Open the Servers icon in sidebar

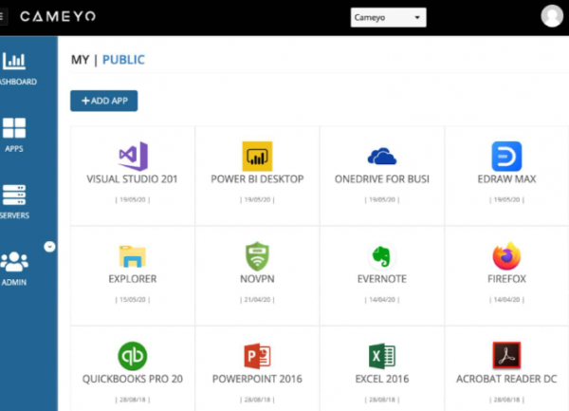[14, 195]
